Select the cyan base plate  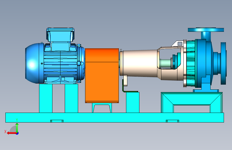pos(115,117)
